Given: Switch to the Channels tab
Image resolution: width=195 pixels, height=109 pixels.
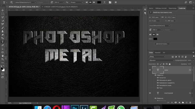Looking at the screenshot, I should (158, 52).
